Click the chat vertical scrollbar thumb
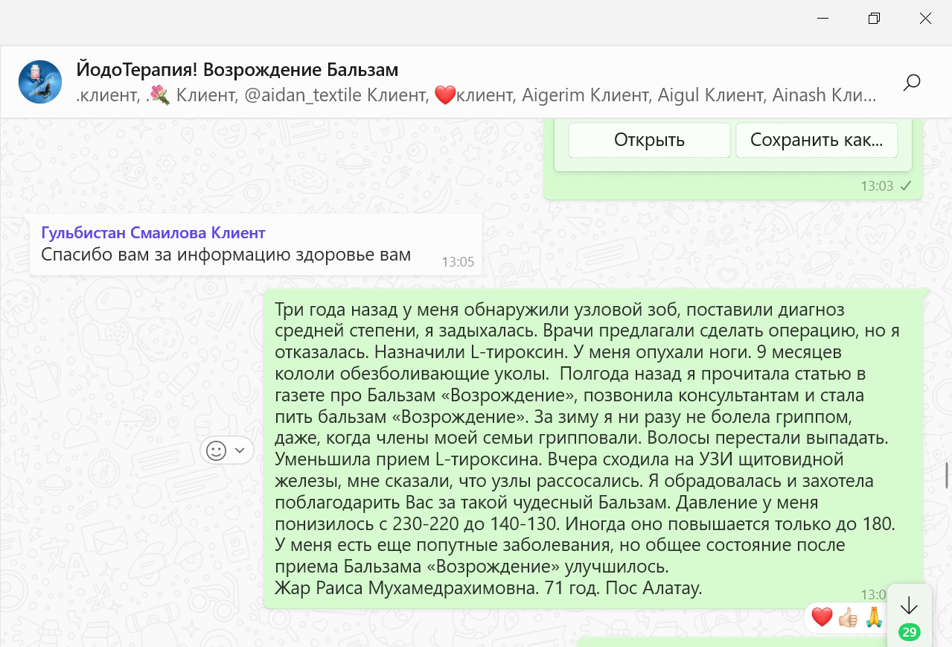 pyautogui.click(x=947, y=474)
